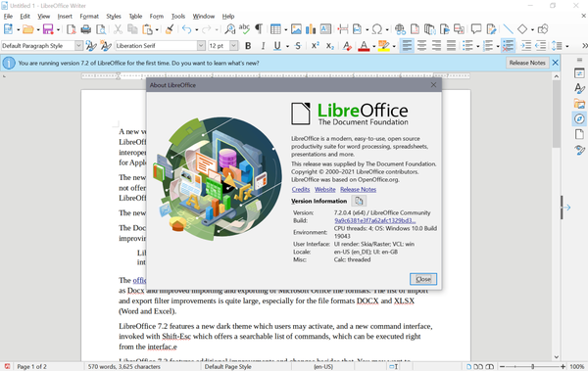Insert basic diamond shape
The image size is (588, 371).
coord(522,29)
